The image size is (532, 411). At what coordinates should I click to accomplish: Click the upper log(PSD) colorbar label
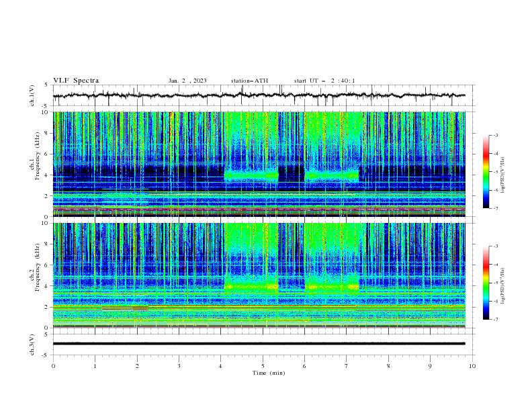[502, 175]
